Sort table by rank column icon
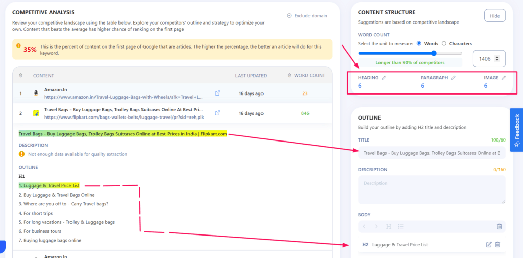The width and height of the screenshot is (523, 258). (x=21, y=76)
